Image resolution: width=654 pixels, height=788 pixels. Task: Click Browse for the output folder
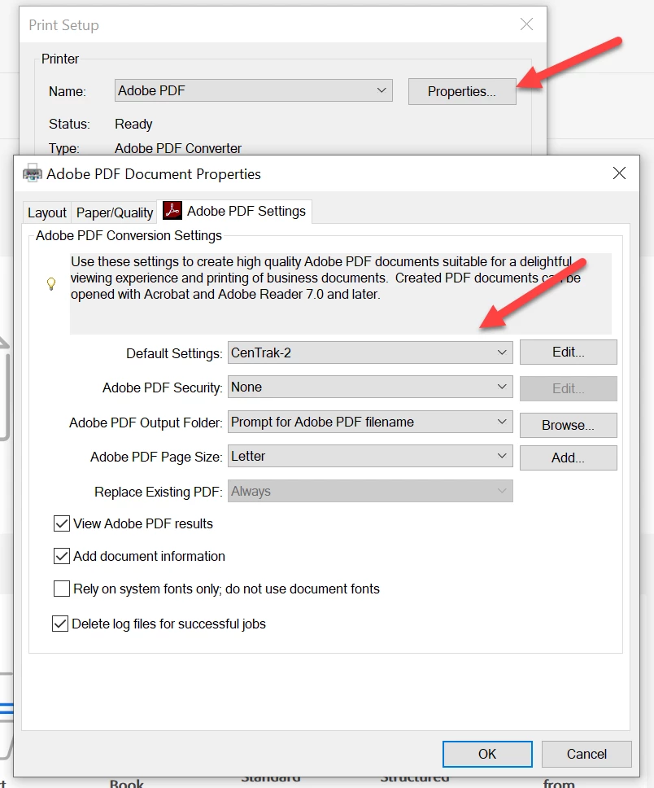pos(568,425)
